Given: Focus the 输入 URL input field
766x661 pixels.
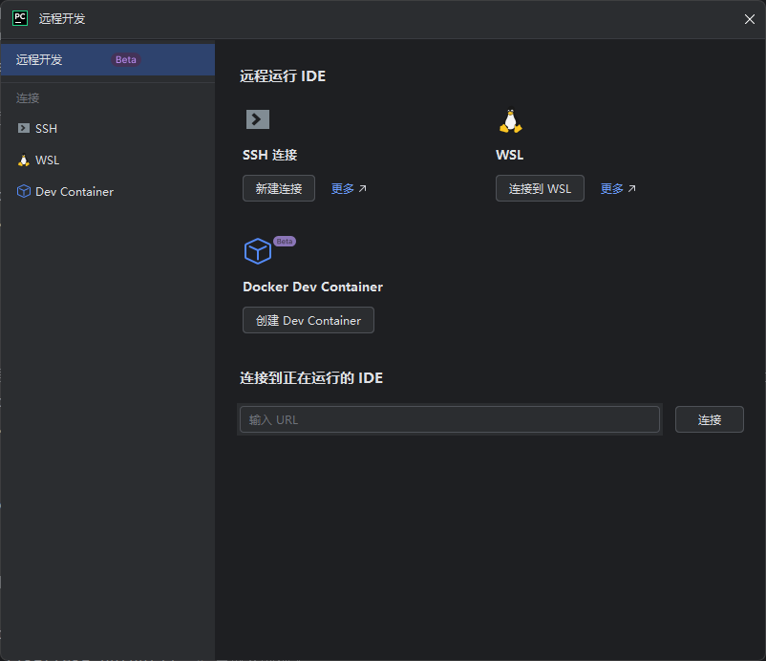Looking at the screenshot, I should [x=450, y=419].
